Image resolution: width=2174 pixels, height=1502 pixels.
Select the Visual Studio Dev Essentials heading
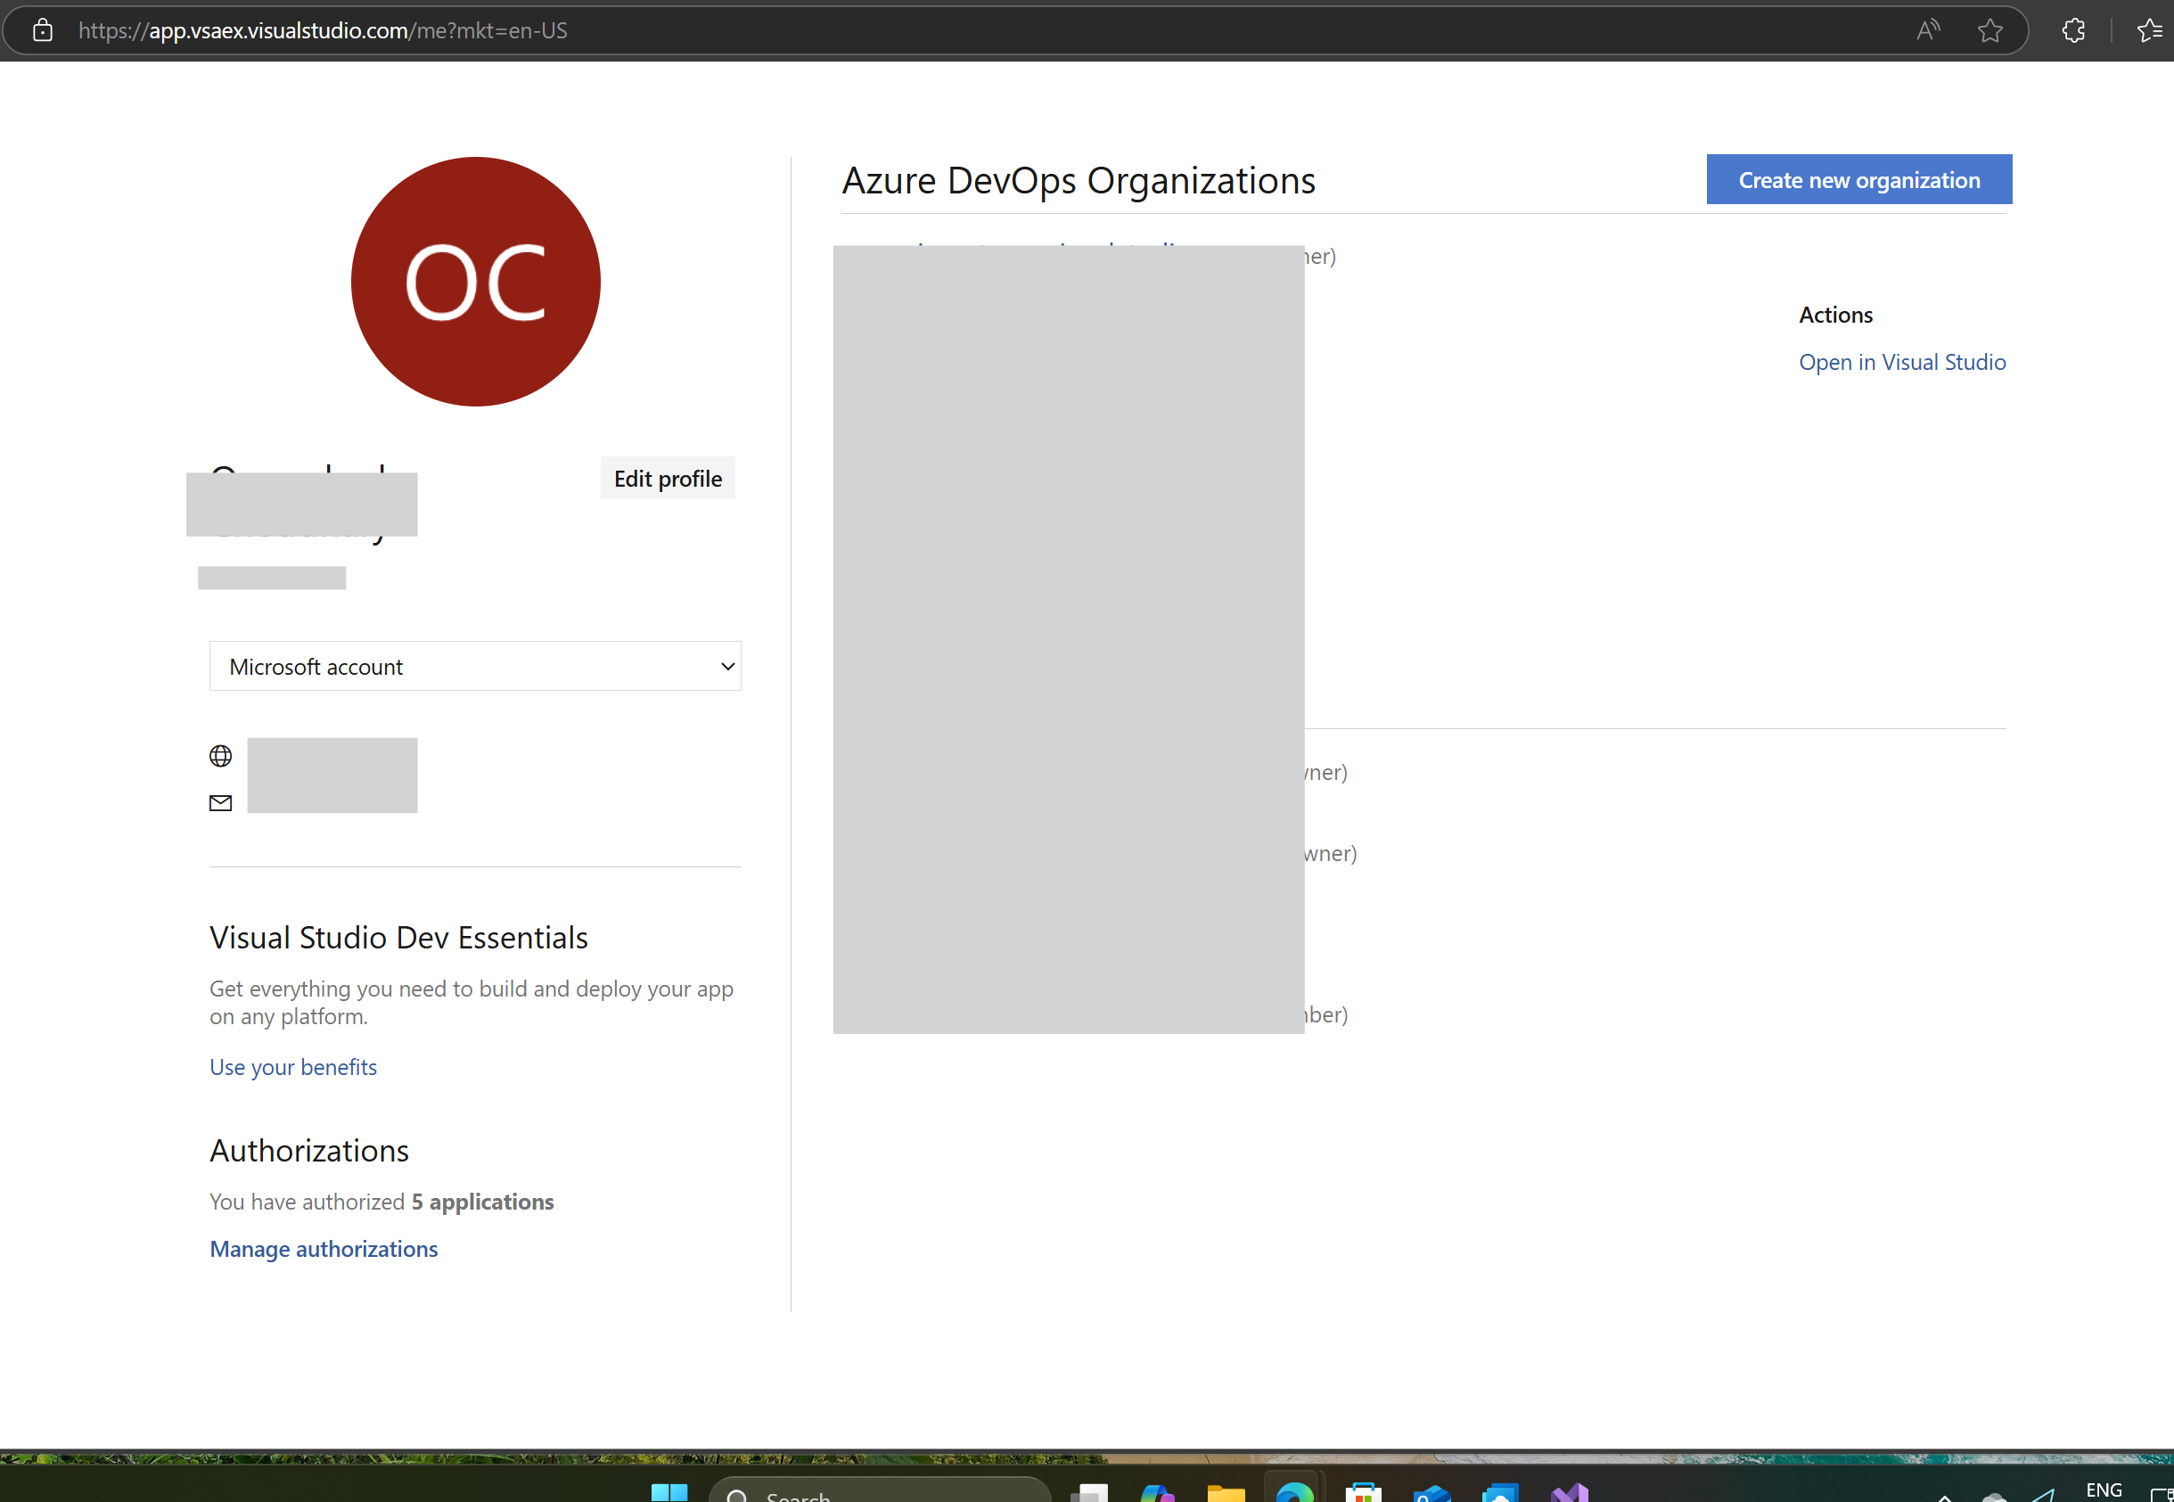[x=399, y=939]
